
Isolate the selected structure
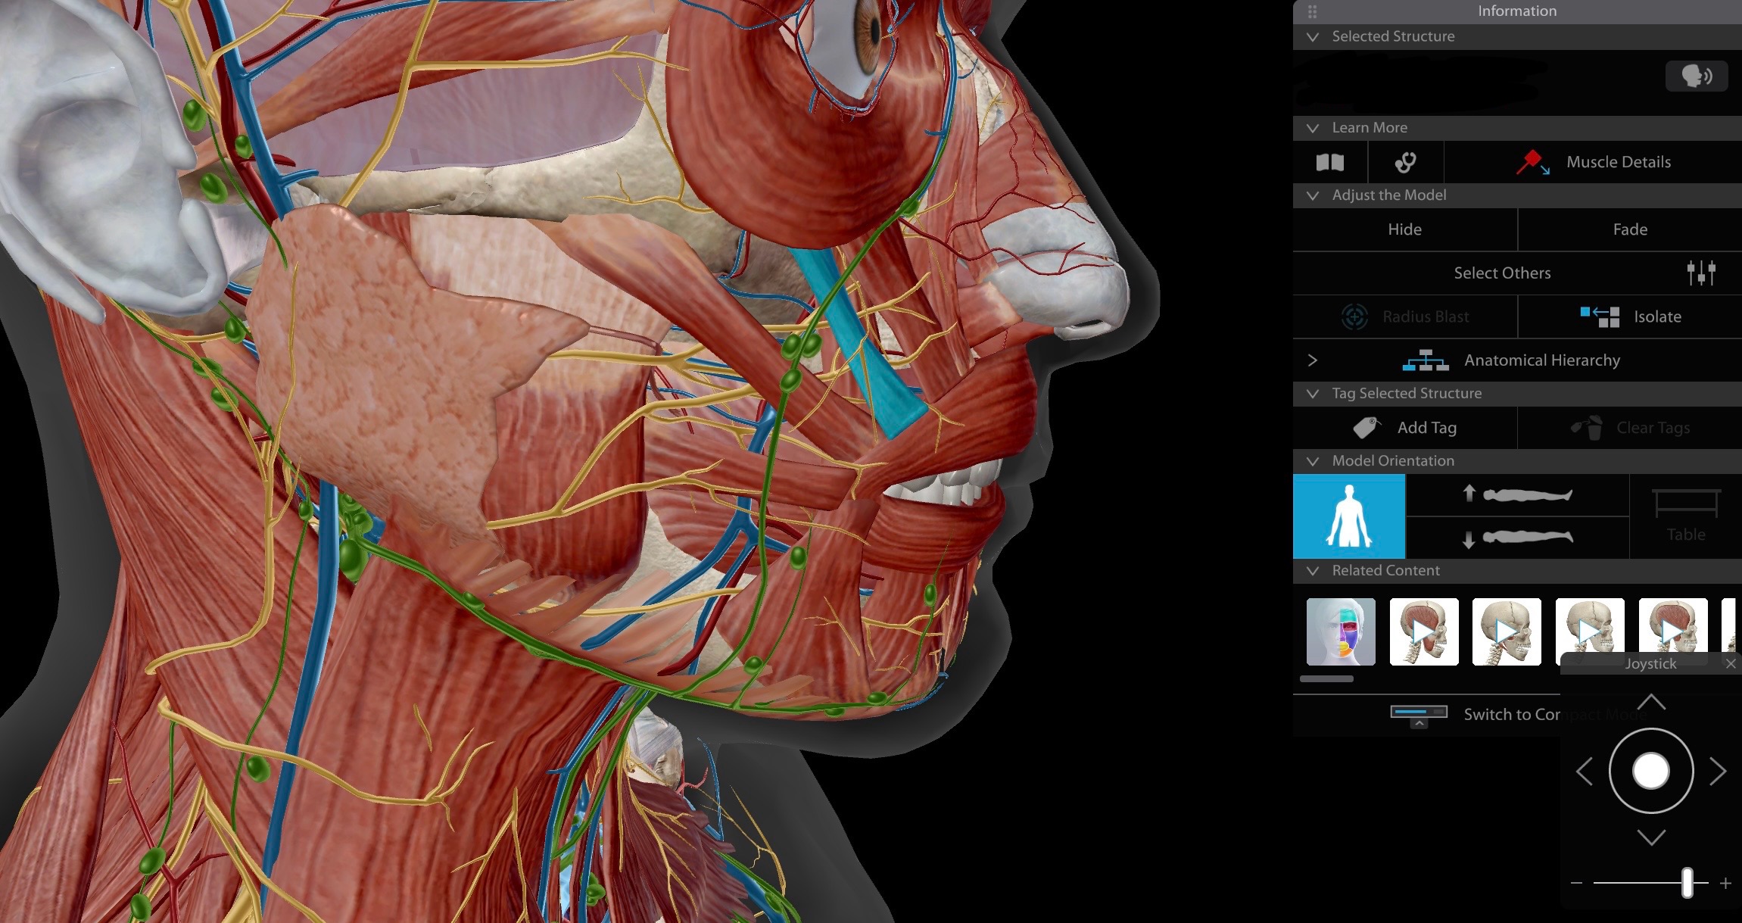tap(1630, 317)
